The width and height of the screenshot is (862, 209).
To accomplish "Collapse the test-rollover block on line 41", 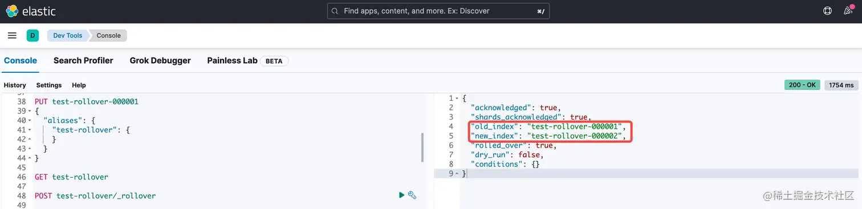I will [x=29, y=130].
